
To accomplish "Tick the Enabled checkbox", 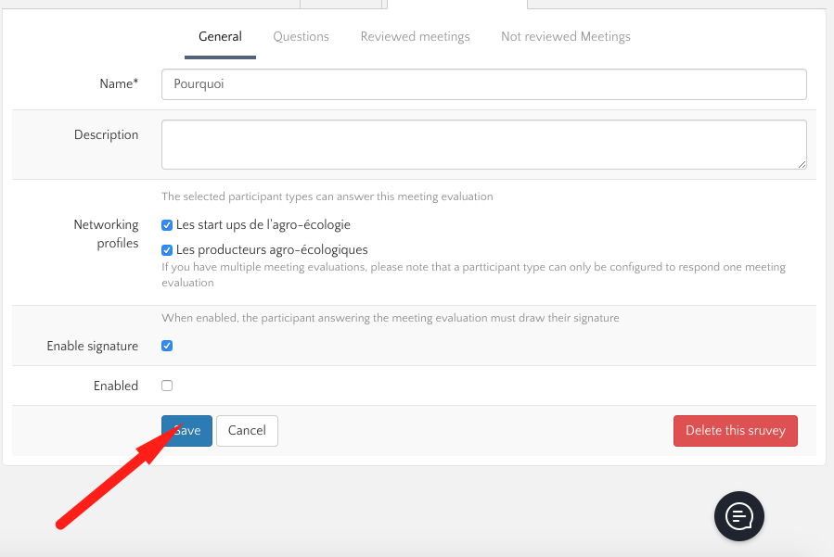I will pyautogui.click(x=167, y=386).
